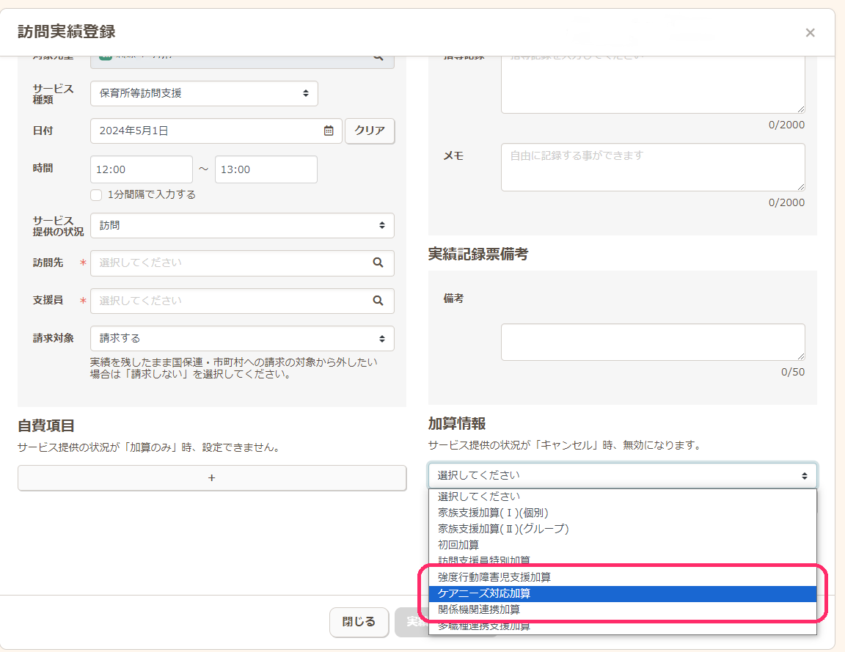
Task: Close the 訪問実績登録 dialog with X
Action: click(x=810, y=32)
